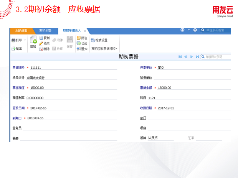This screenshot has width=238, height=178.
Task: Go to the first record
Action: click(180, 57)
